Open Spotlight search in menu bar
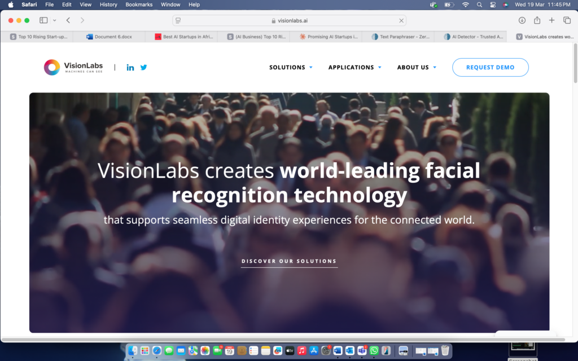This screenshot has height=361, width=578. tap(479, 5)
